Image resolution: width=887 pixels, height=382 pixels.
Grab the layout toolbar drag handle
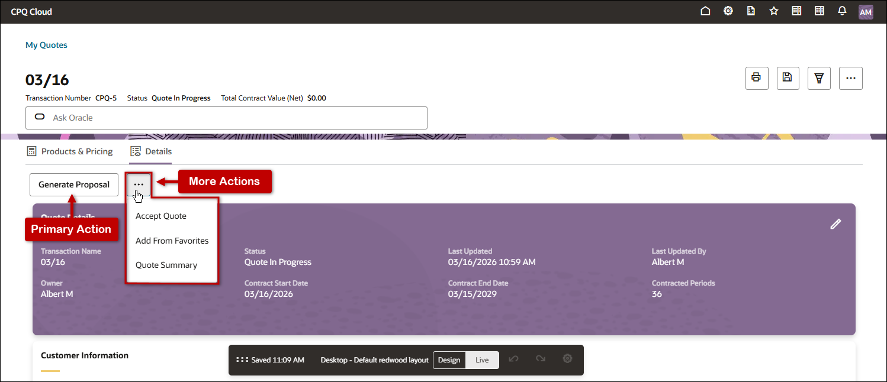(242, 360)
